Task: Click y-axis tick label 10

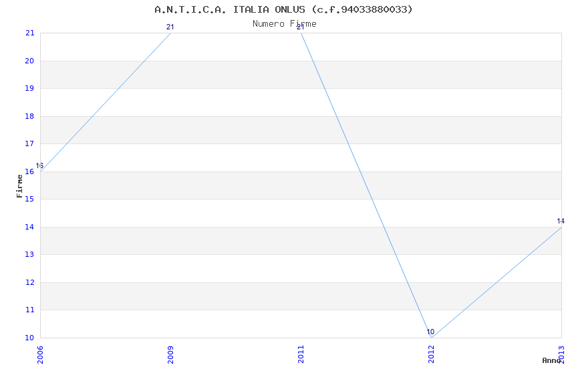Action: [x=29, y=338]
